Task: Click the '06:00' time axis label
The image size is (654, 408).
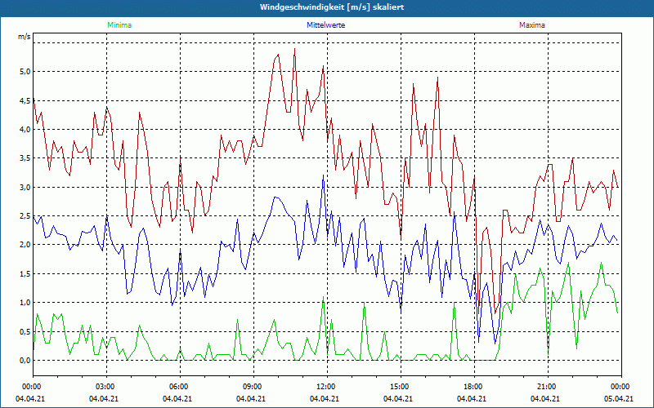Action: [180, 387]
